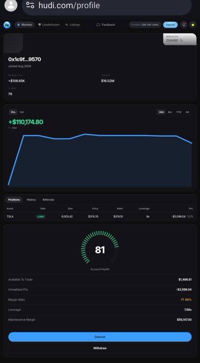The width and height of the screenshot is (200, 363).
Task: Click the large bottom Deposit button
Action: [x=100, y=337]
